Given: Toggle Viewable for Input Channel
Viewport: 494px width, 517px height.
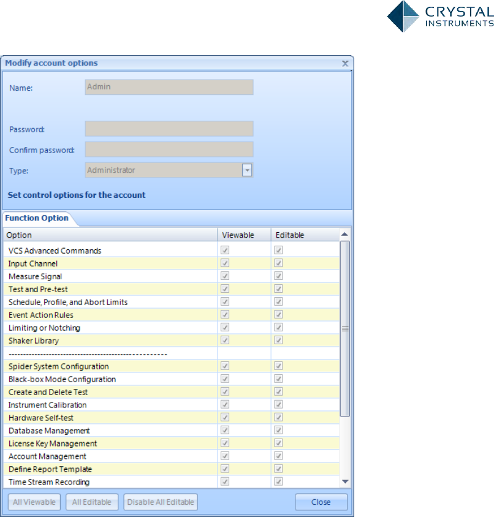Looking at the screenshot, I should click(225, 263).
